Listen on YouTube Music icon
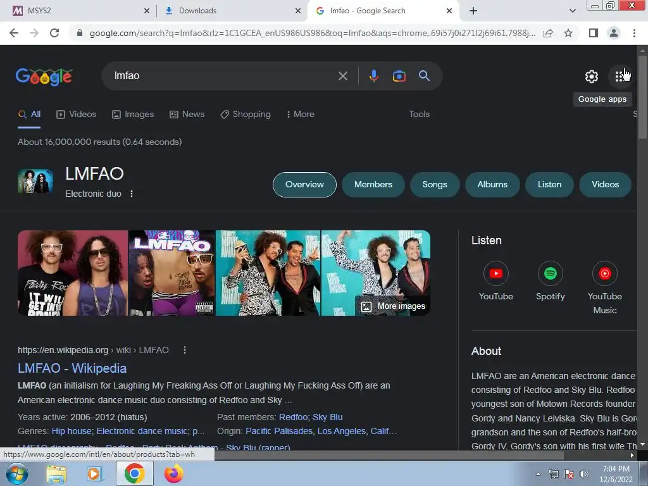The height and width of the screenshot is (486, 648). point(604,273)
